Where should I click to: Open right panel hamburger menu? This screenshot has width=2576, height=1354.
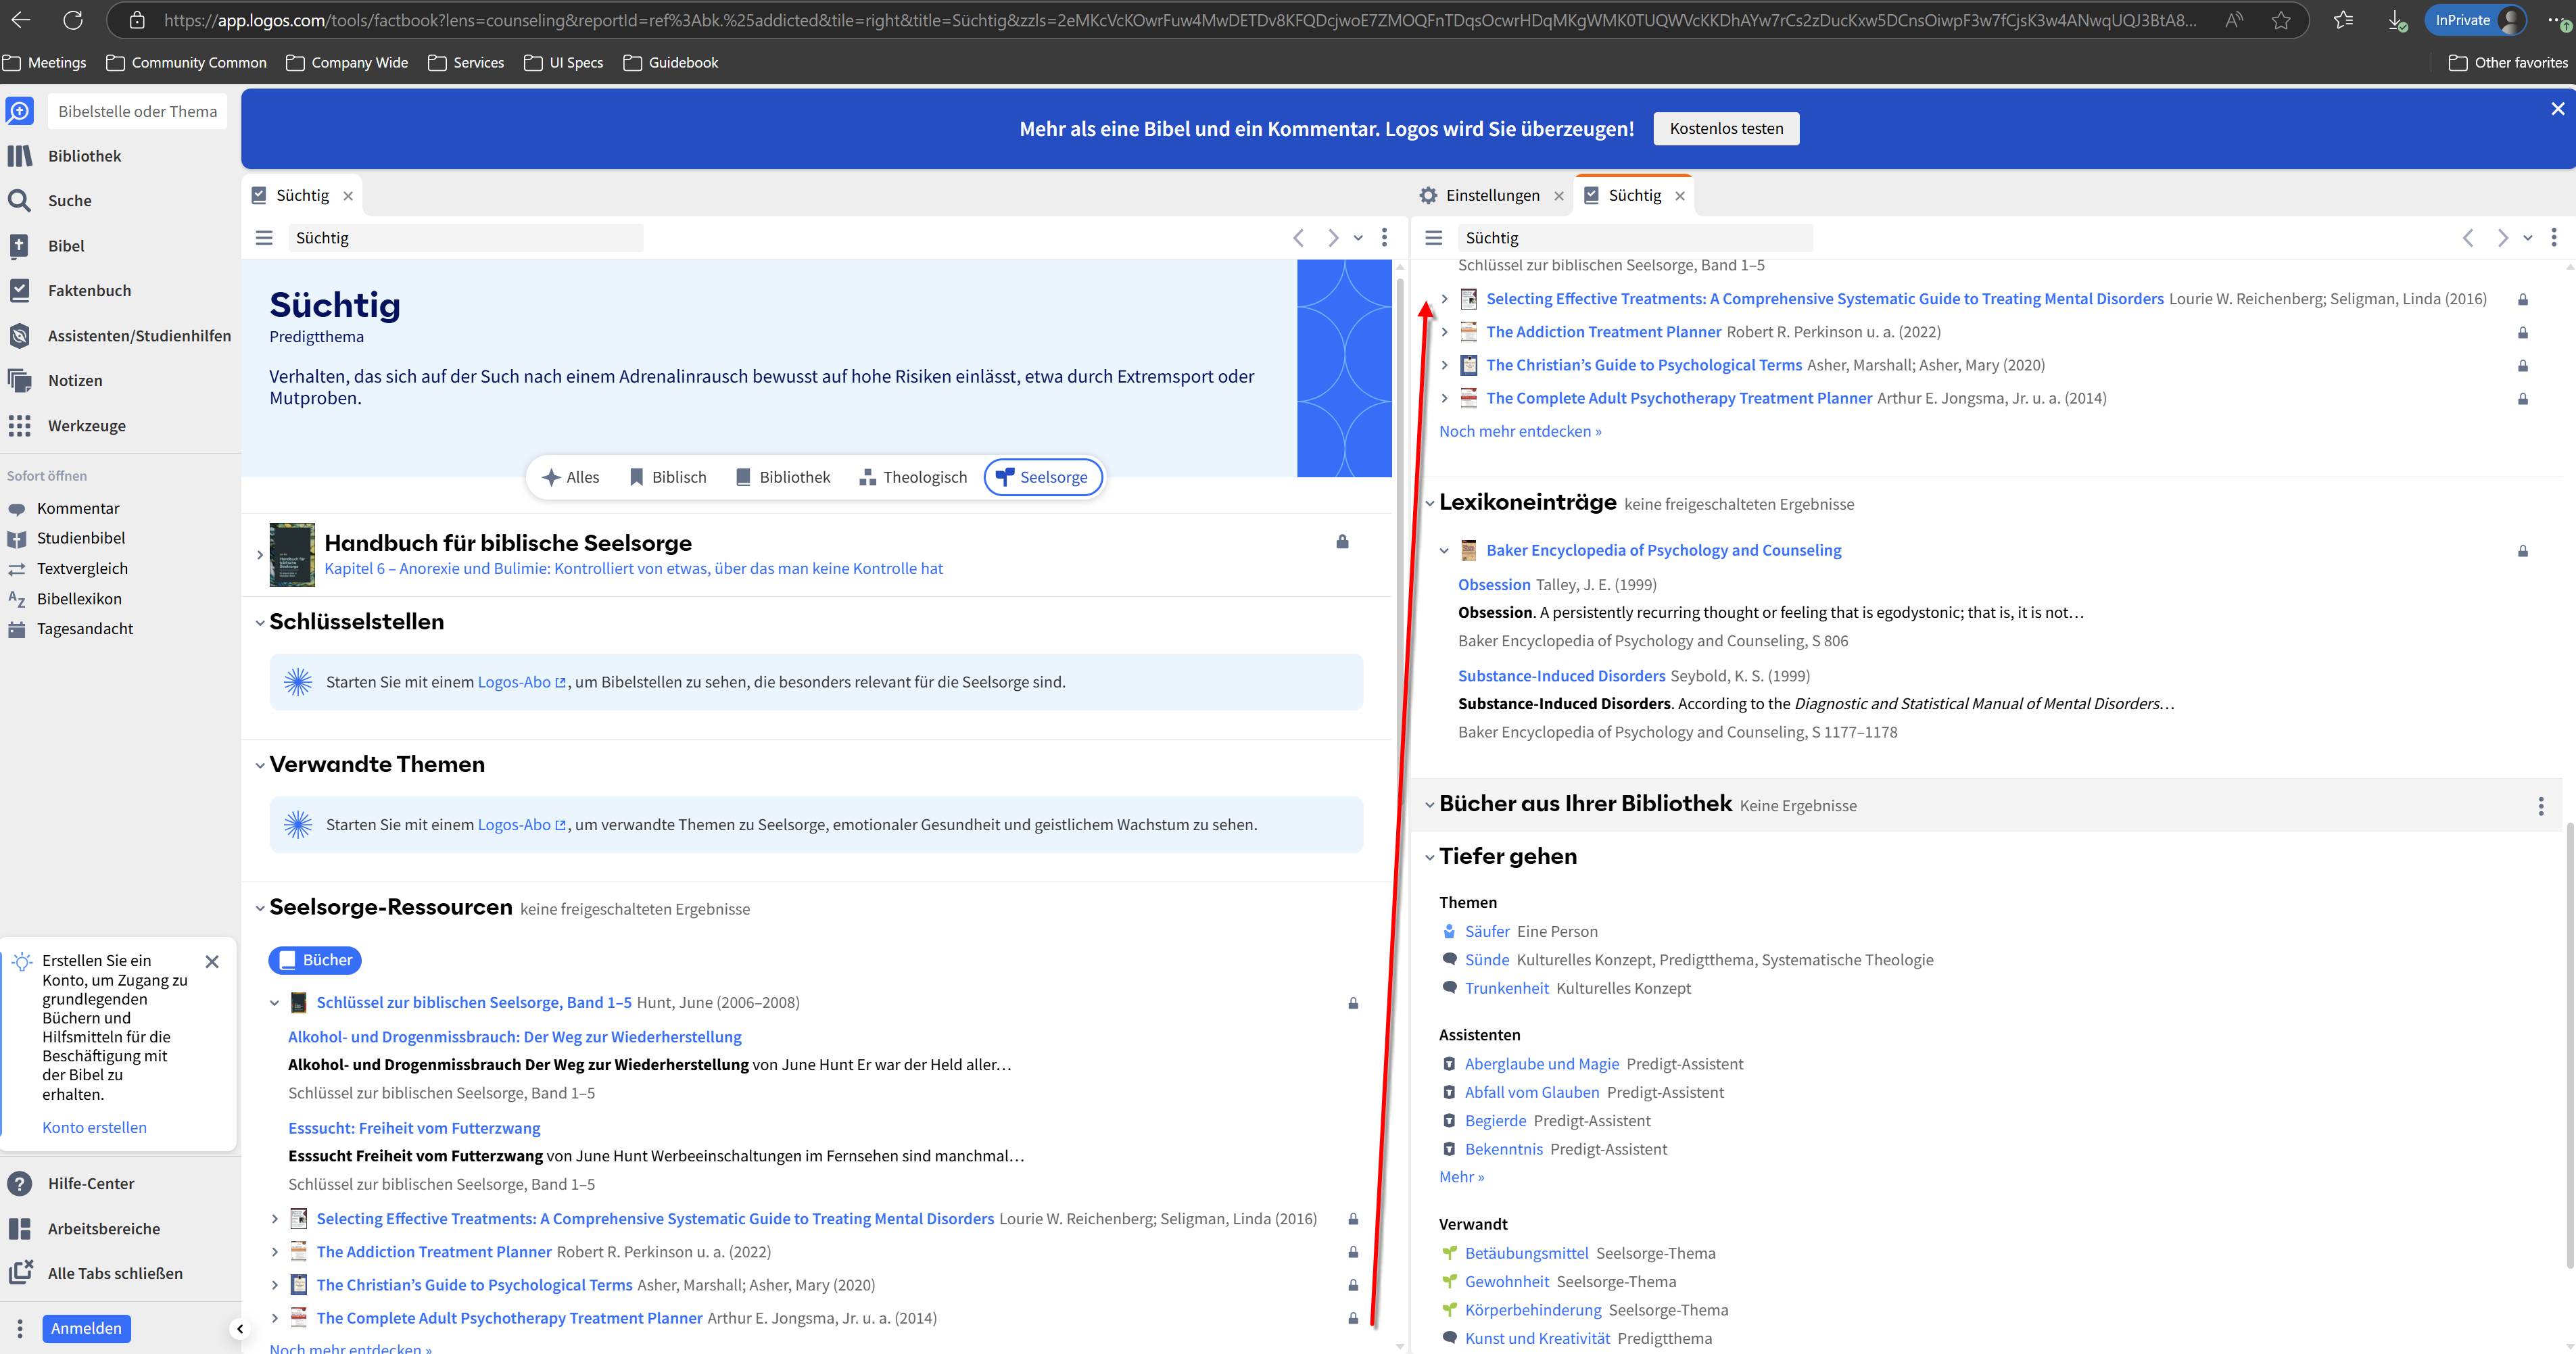click(x=1433, y=238)
